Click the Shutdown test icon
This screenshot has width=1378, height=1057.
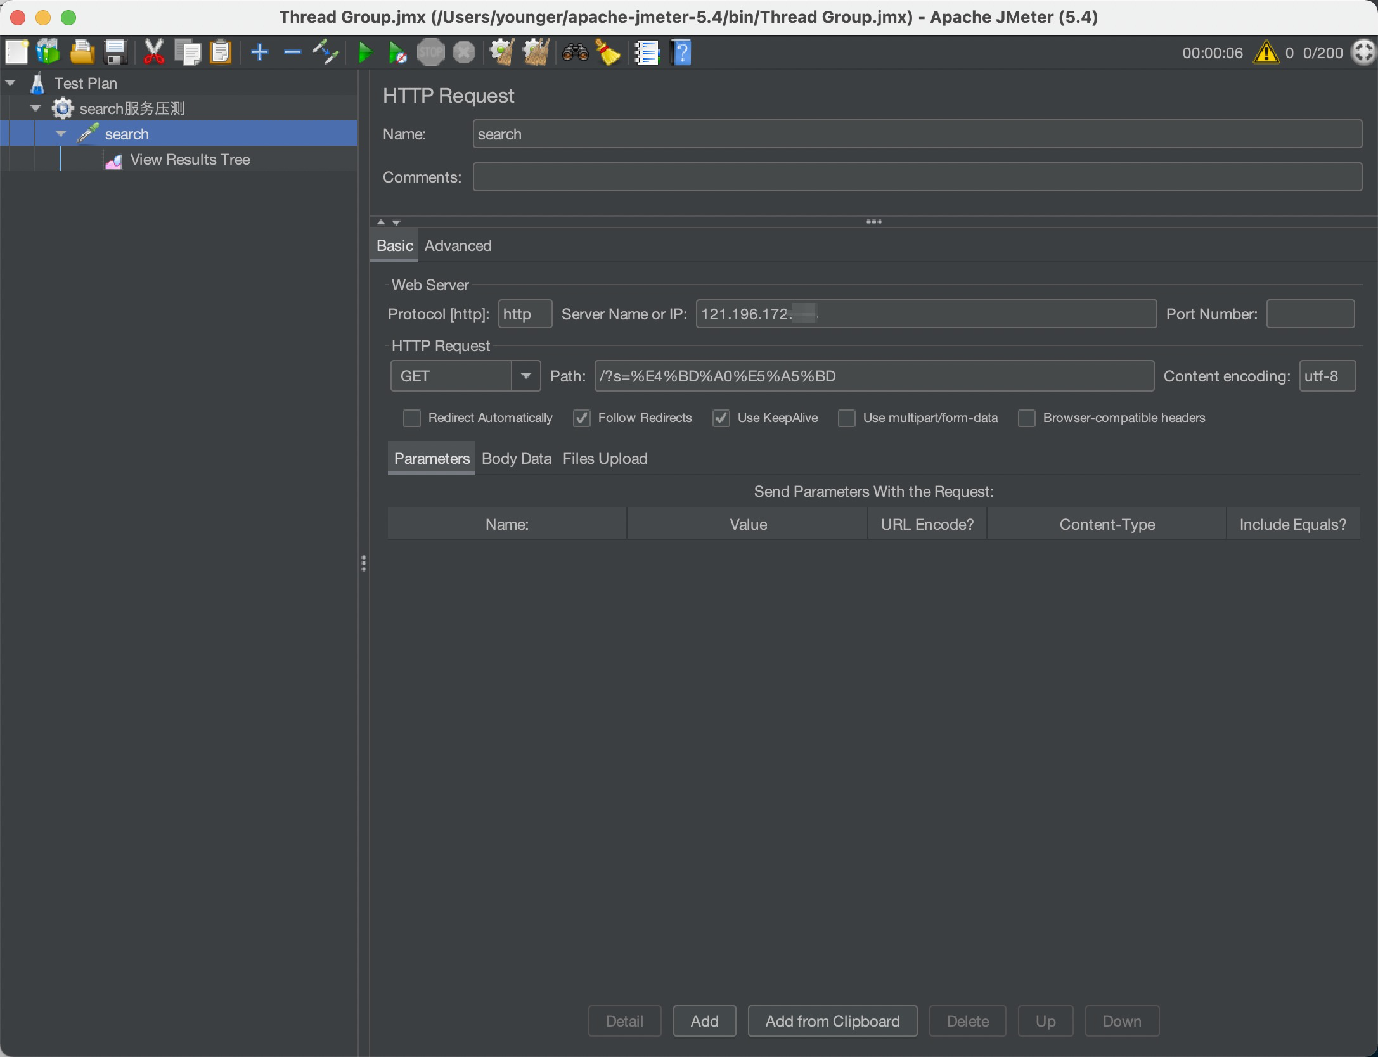(464, 53)
